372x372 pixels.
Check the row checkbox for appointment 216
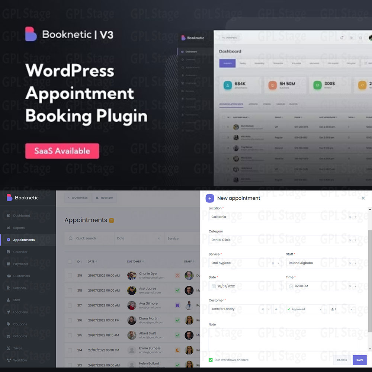click(70, 320)
